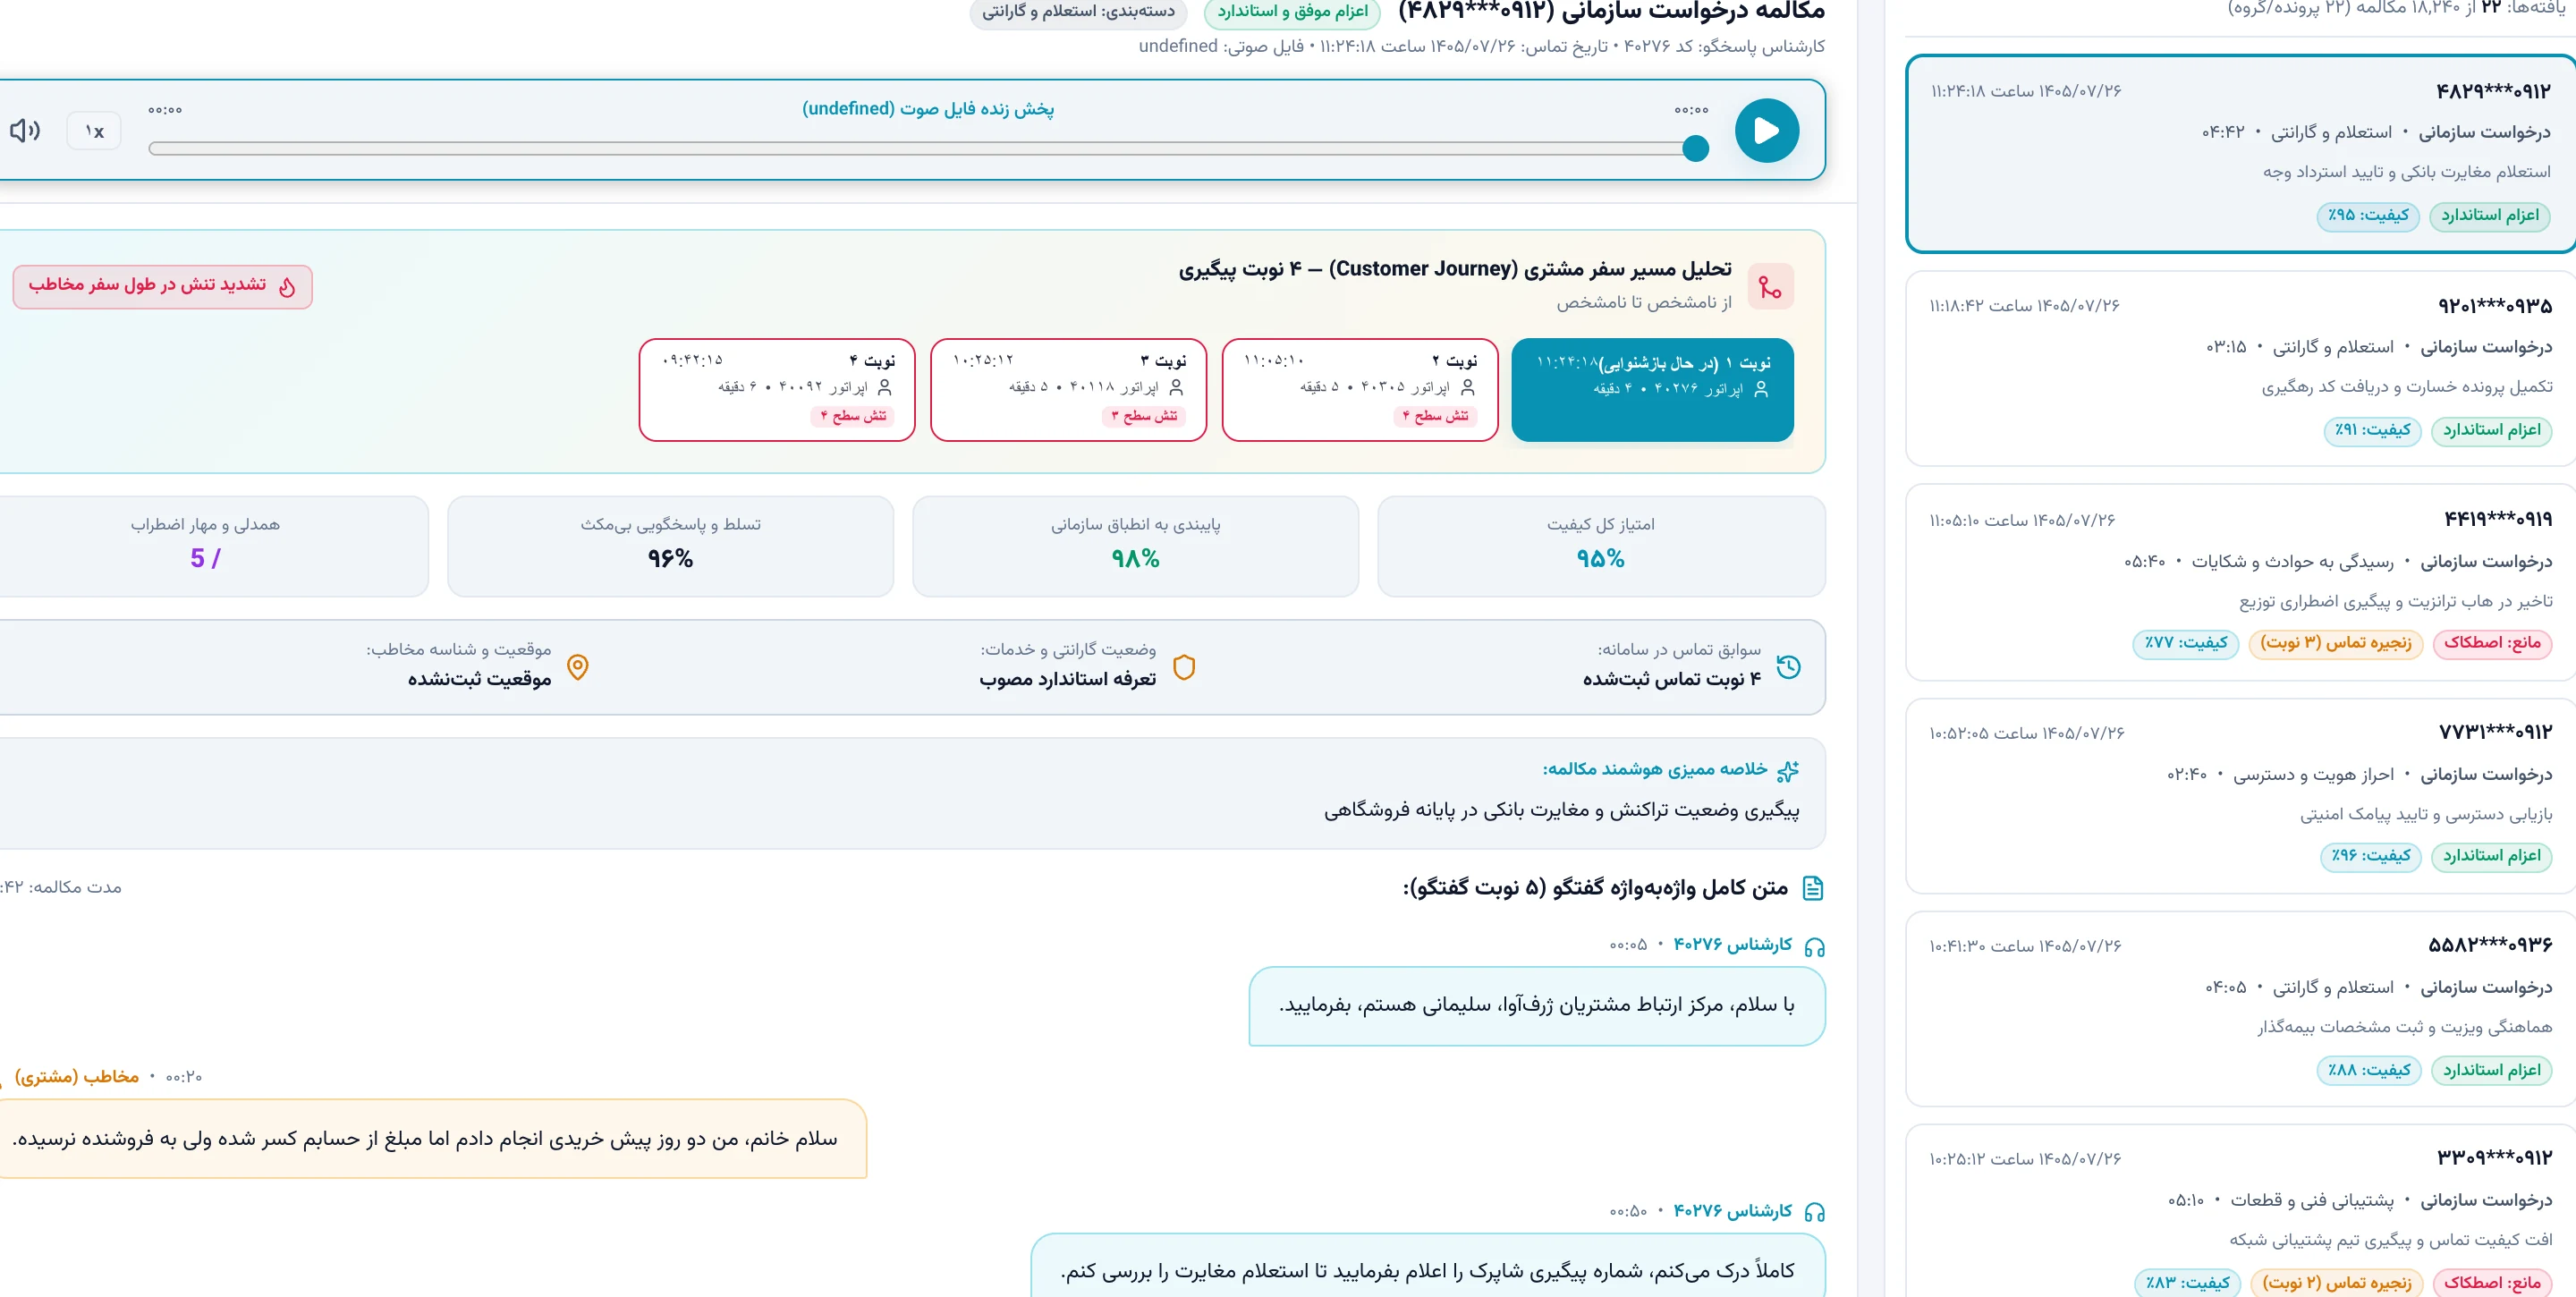Click the operator person icon in turn 3 card
The image size is (2576, 1297).
point(1176,387)
